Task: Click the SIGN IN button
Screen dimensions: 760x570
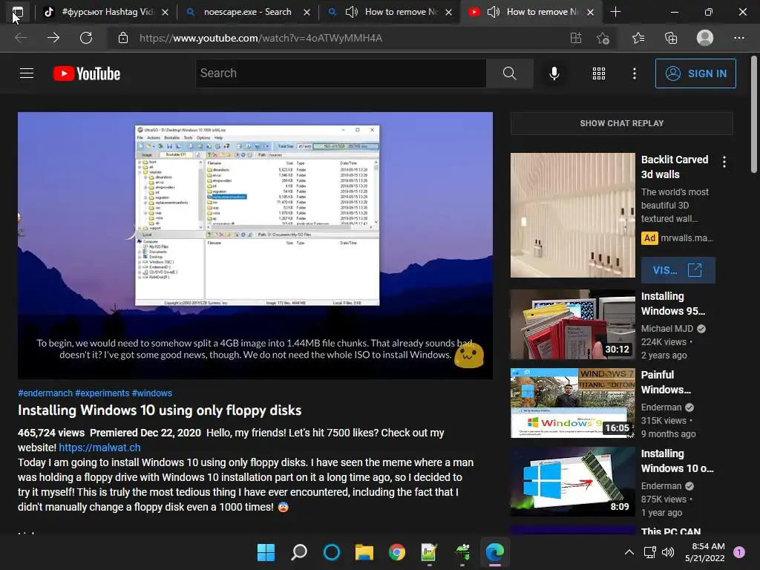Action: point(695,73)
